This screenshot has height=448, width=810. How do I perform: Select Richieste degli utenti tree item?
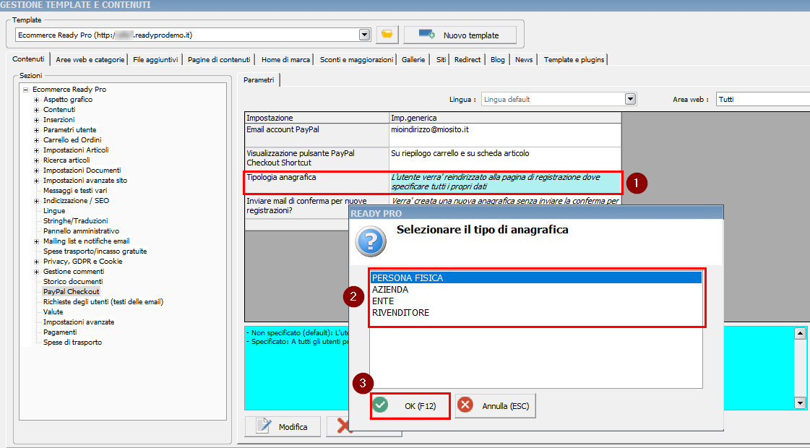tap(103, 302)
